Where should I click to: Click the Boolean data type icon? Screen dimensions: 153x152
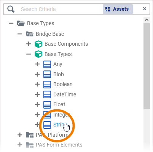tap(47, 85)
